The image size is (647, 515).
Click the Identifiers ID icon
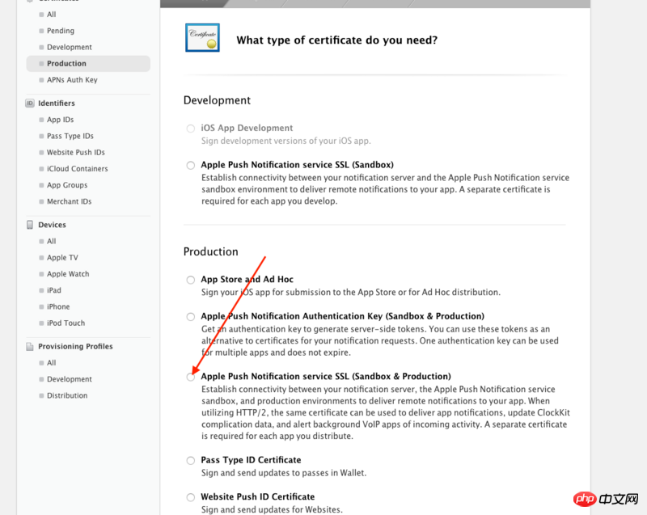(x=30, y=103)
